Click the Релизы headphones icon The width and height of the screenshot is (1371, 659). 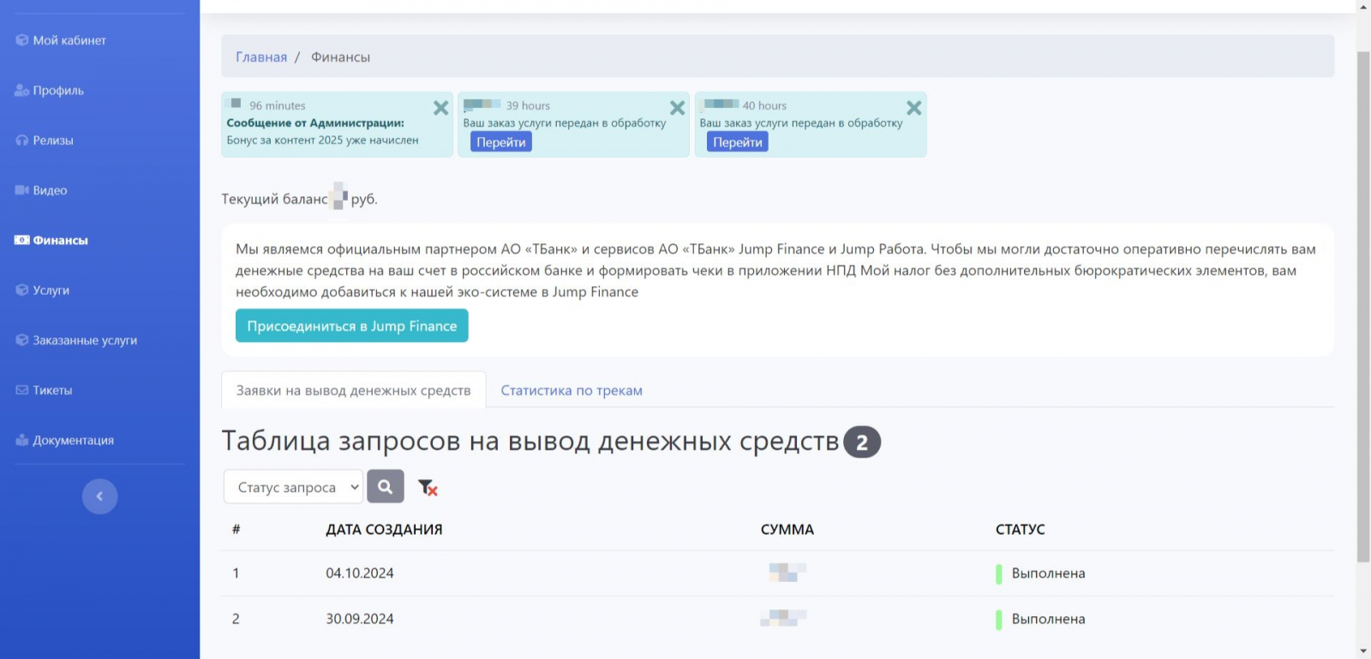tap(22, 140)
